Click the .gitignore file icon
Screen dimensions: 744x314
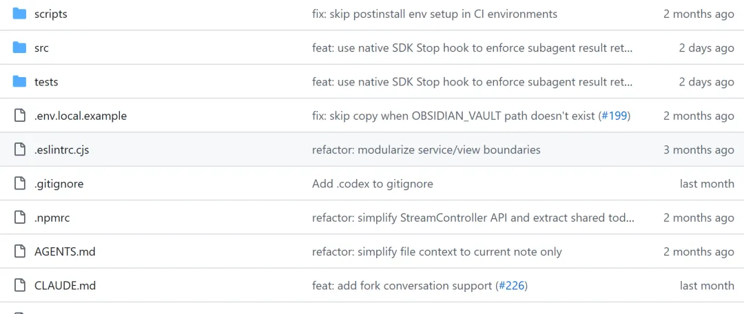coord(19,184)
